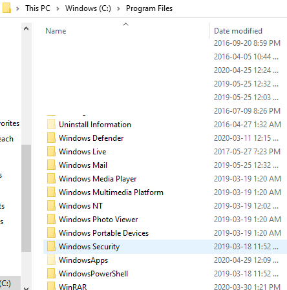Select the Windows Media Player folder icon
Image resolution: width=287 pixels, height=290 pixels.
(x=51, y=178)
